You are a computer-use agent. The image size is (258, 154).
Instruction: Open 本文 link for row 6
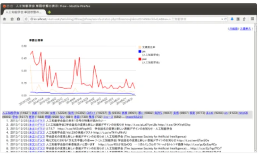tap(32, 140)
